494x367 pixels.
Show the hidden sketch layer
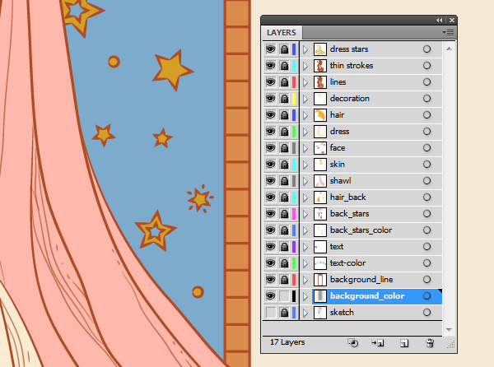270,313
